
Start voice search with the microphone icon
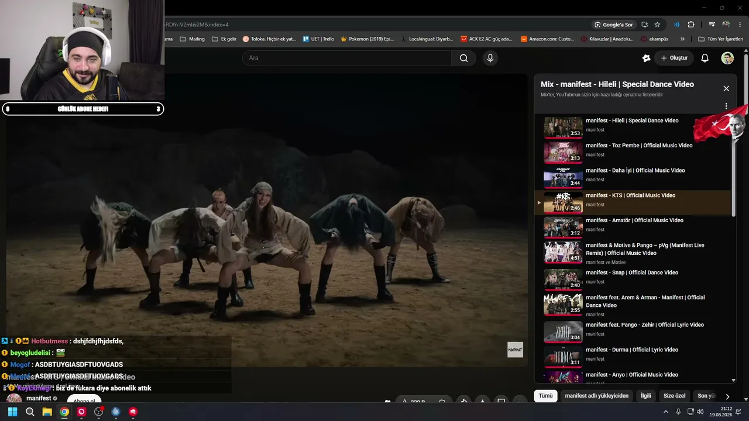tap(490, 58)
